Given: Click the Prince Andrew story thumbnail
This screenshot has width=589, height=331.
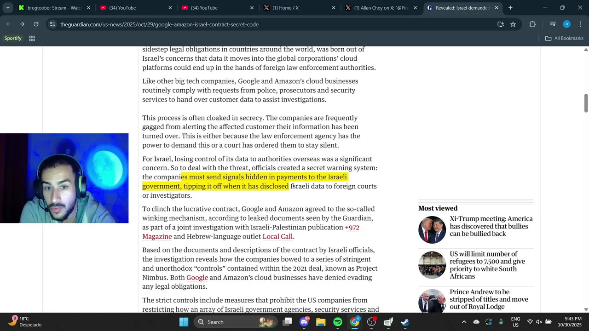Looking at the screenshot, I should [x=432, y=301].
